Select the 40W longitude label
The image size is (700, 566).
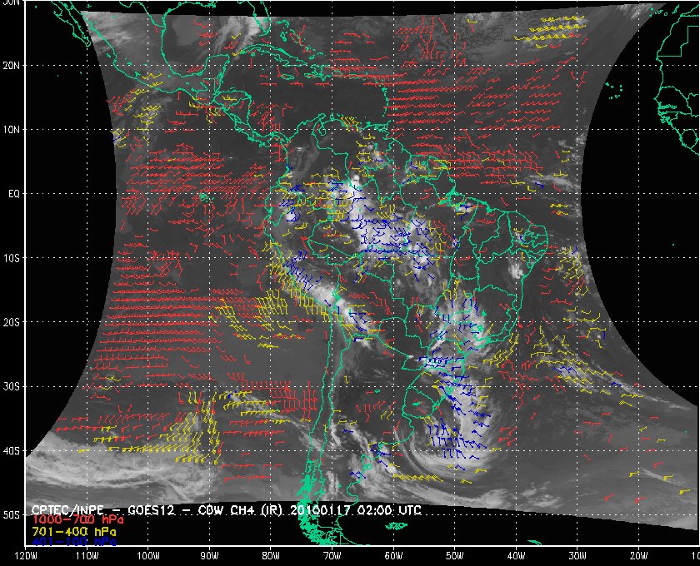tap(516, 556)
